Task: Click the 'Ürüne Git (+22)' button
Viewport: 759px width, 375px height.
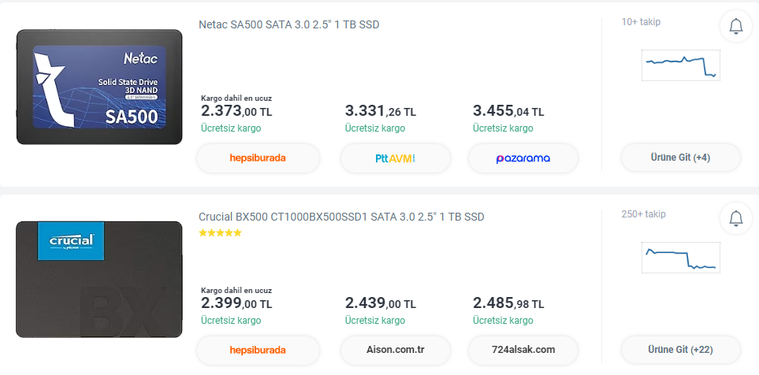Action: pyautogui.click(x=681, y=349)
